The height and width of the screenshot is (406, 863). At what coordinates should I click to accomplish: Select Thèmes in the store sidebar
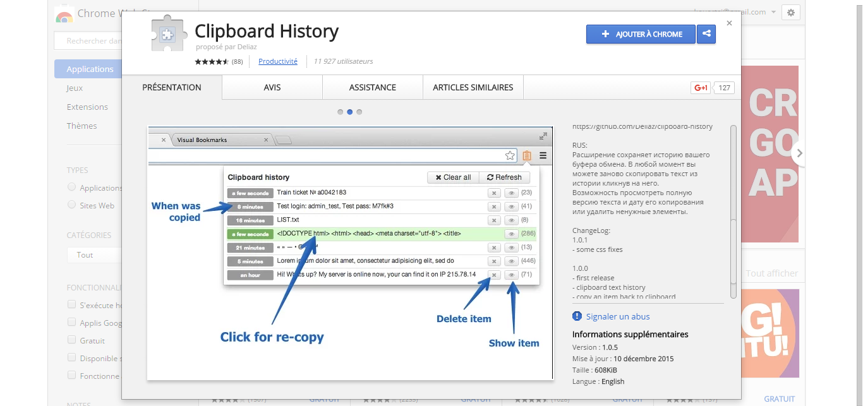click(81, 126)
